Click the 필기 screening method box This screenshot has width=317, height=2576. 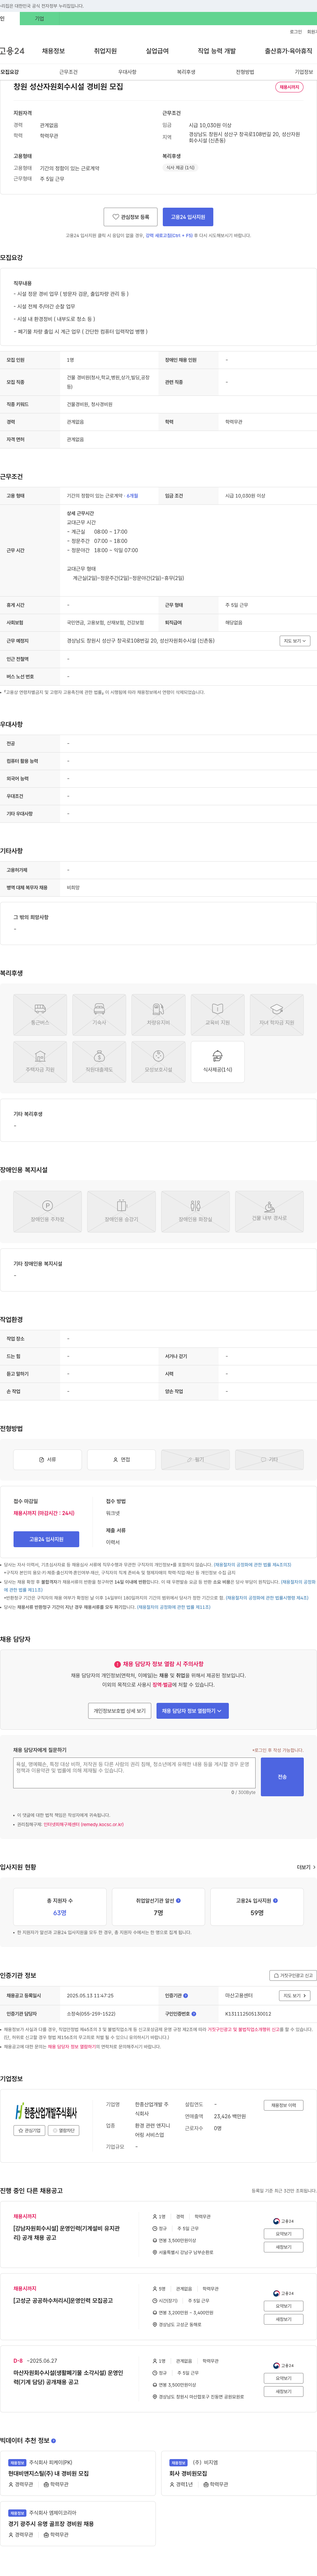pos(195,1460)
